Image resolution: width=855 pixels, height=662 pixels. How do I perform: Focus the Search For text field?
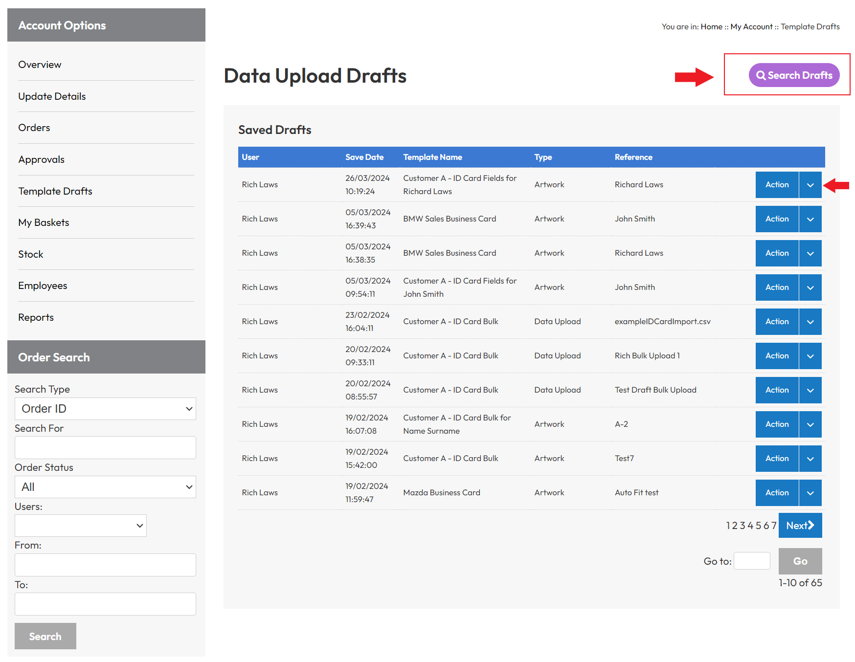[105, 448]
